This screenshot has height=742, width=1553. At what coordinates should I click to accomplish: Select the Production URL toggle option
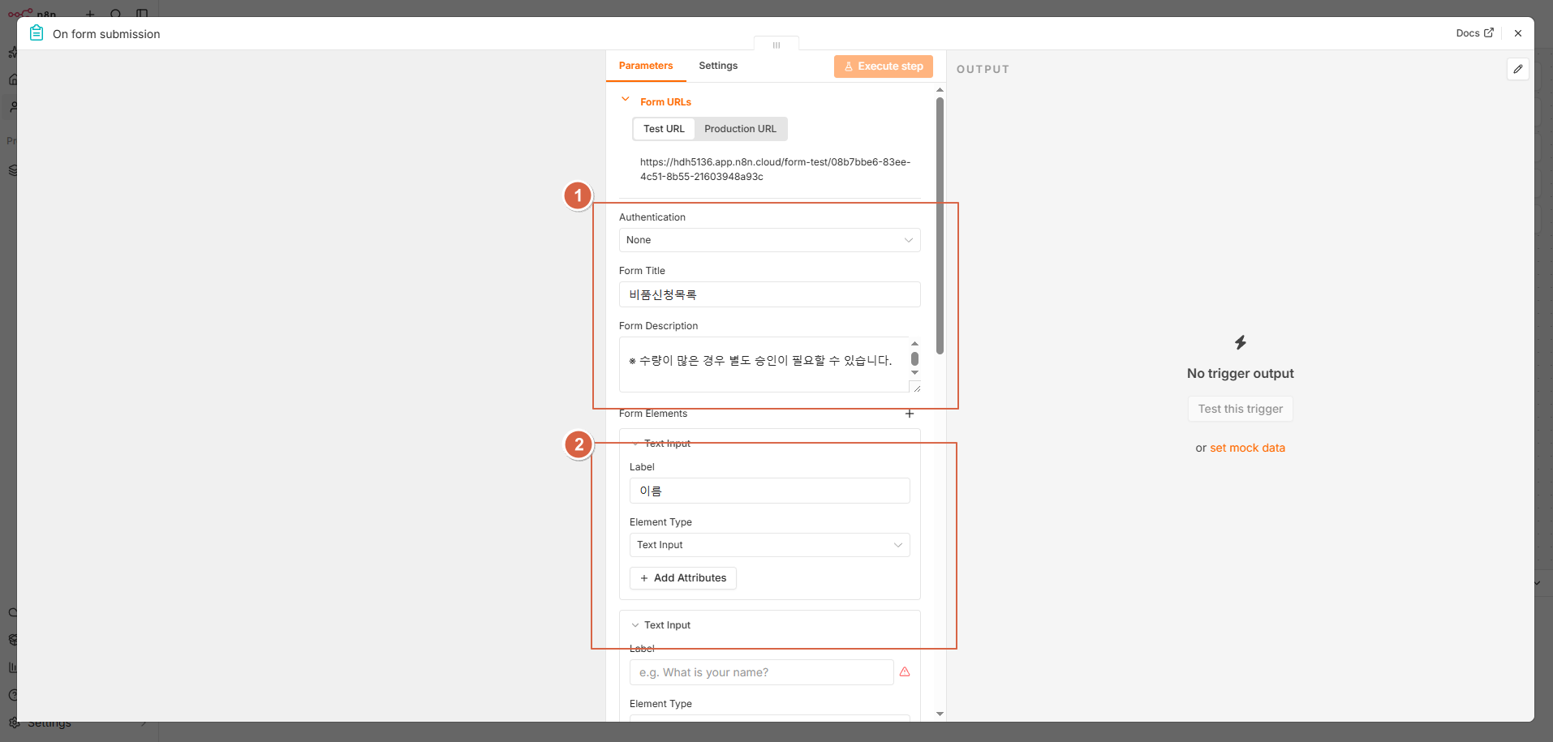coord(740,129)
